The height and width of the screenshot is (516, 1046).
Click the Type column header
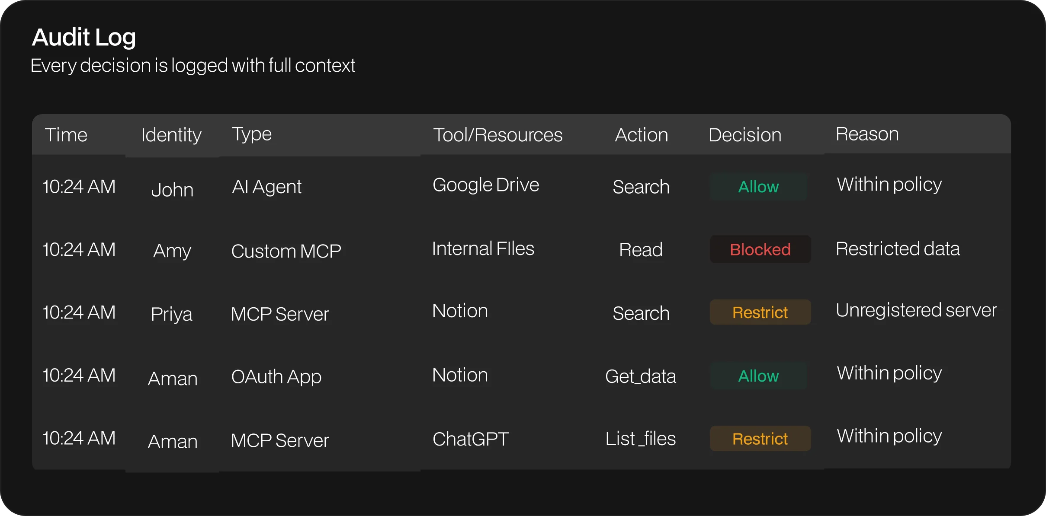251,134
